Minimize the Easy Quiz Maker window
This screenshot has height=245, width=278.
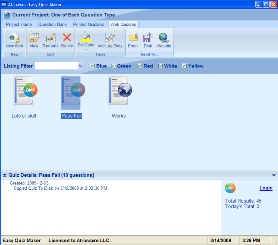pos(258,4)
